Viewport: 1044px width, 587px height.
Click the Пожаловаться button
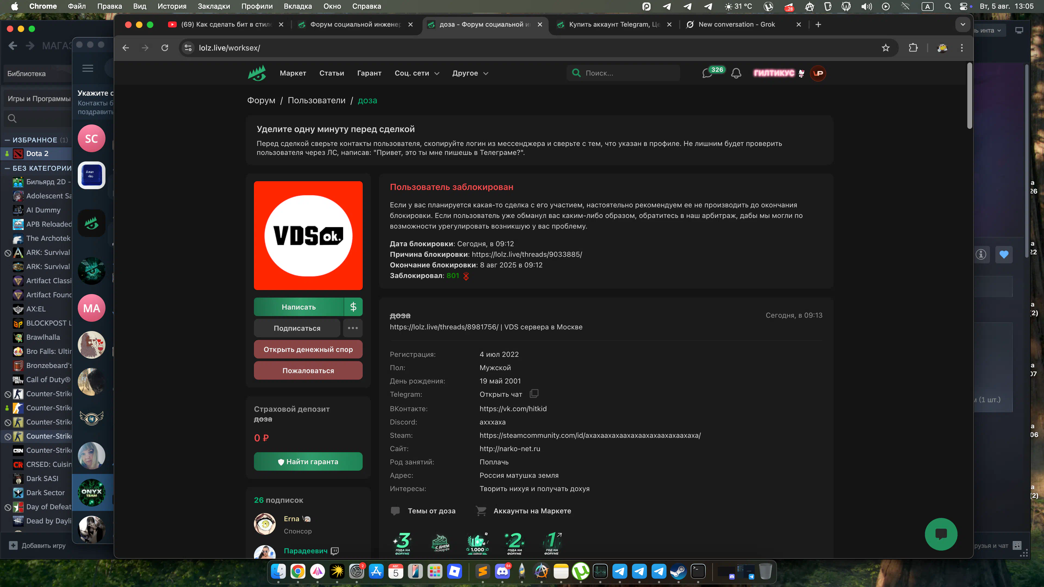pos(308,371)
